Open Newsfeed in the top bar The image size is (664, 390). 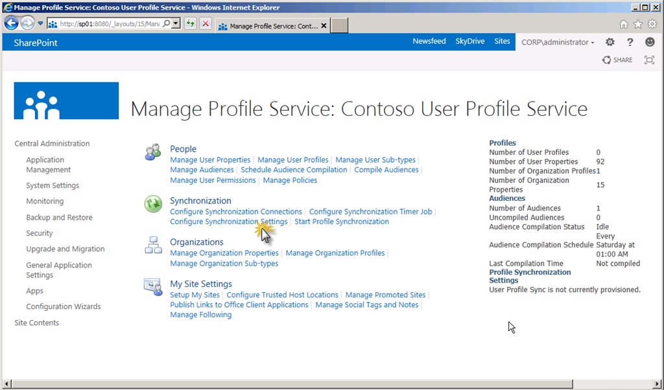click(429, 41)
